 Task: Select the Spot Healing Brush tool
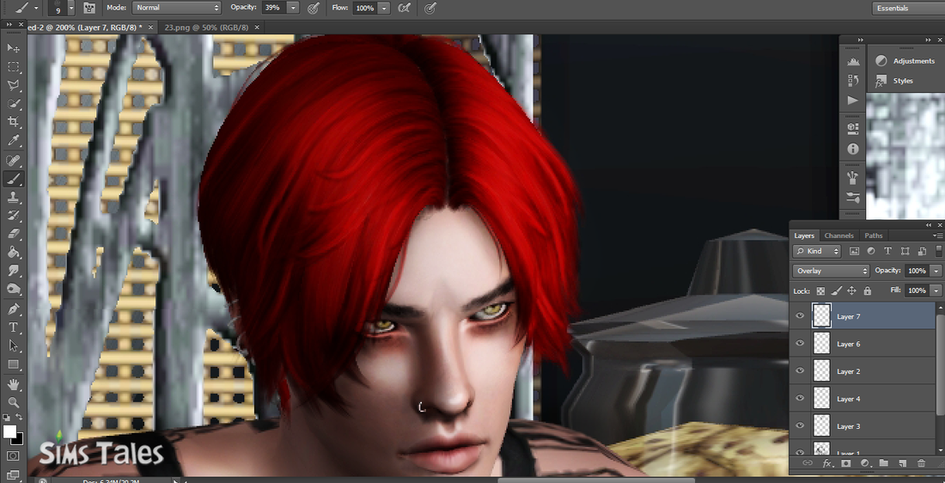pos(13,161)
